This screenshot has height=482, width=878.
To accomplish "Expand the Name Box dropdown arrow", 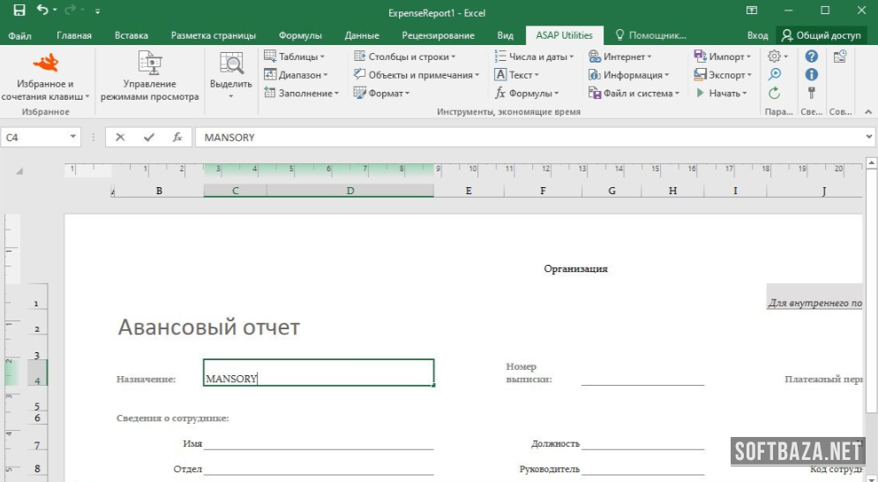I will click(72, 138).
